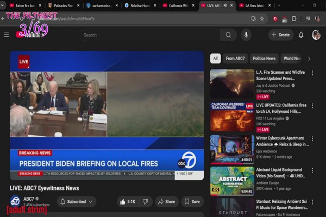Screen dimensions: 326x217
Task: Click the Epix Ambience channel name
Action: (x=267, y=151)
